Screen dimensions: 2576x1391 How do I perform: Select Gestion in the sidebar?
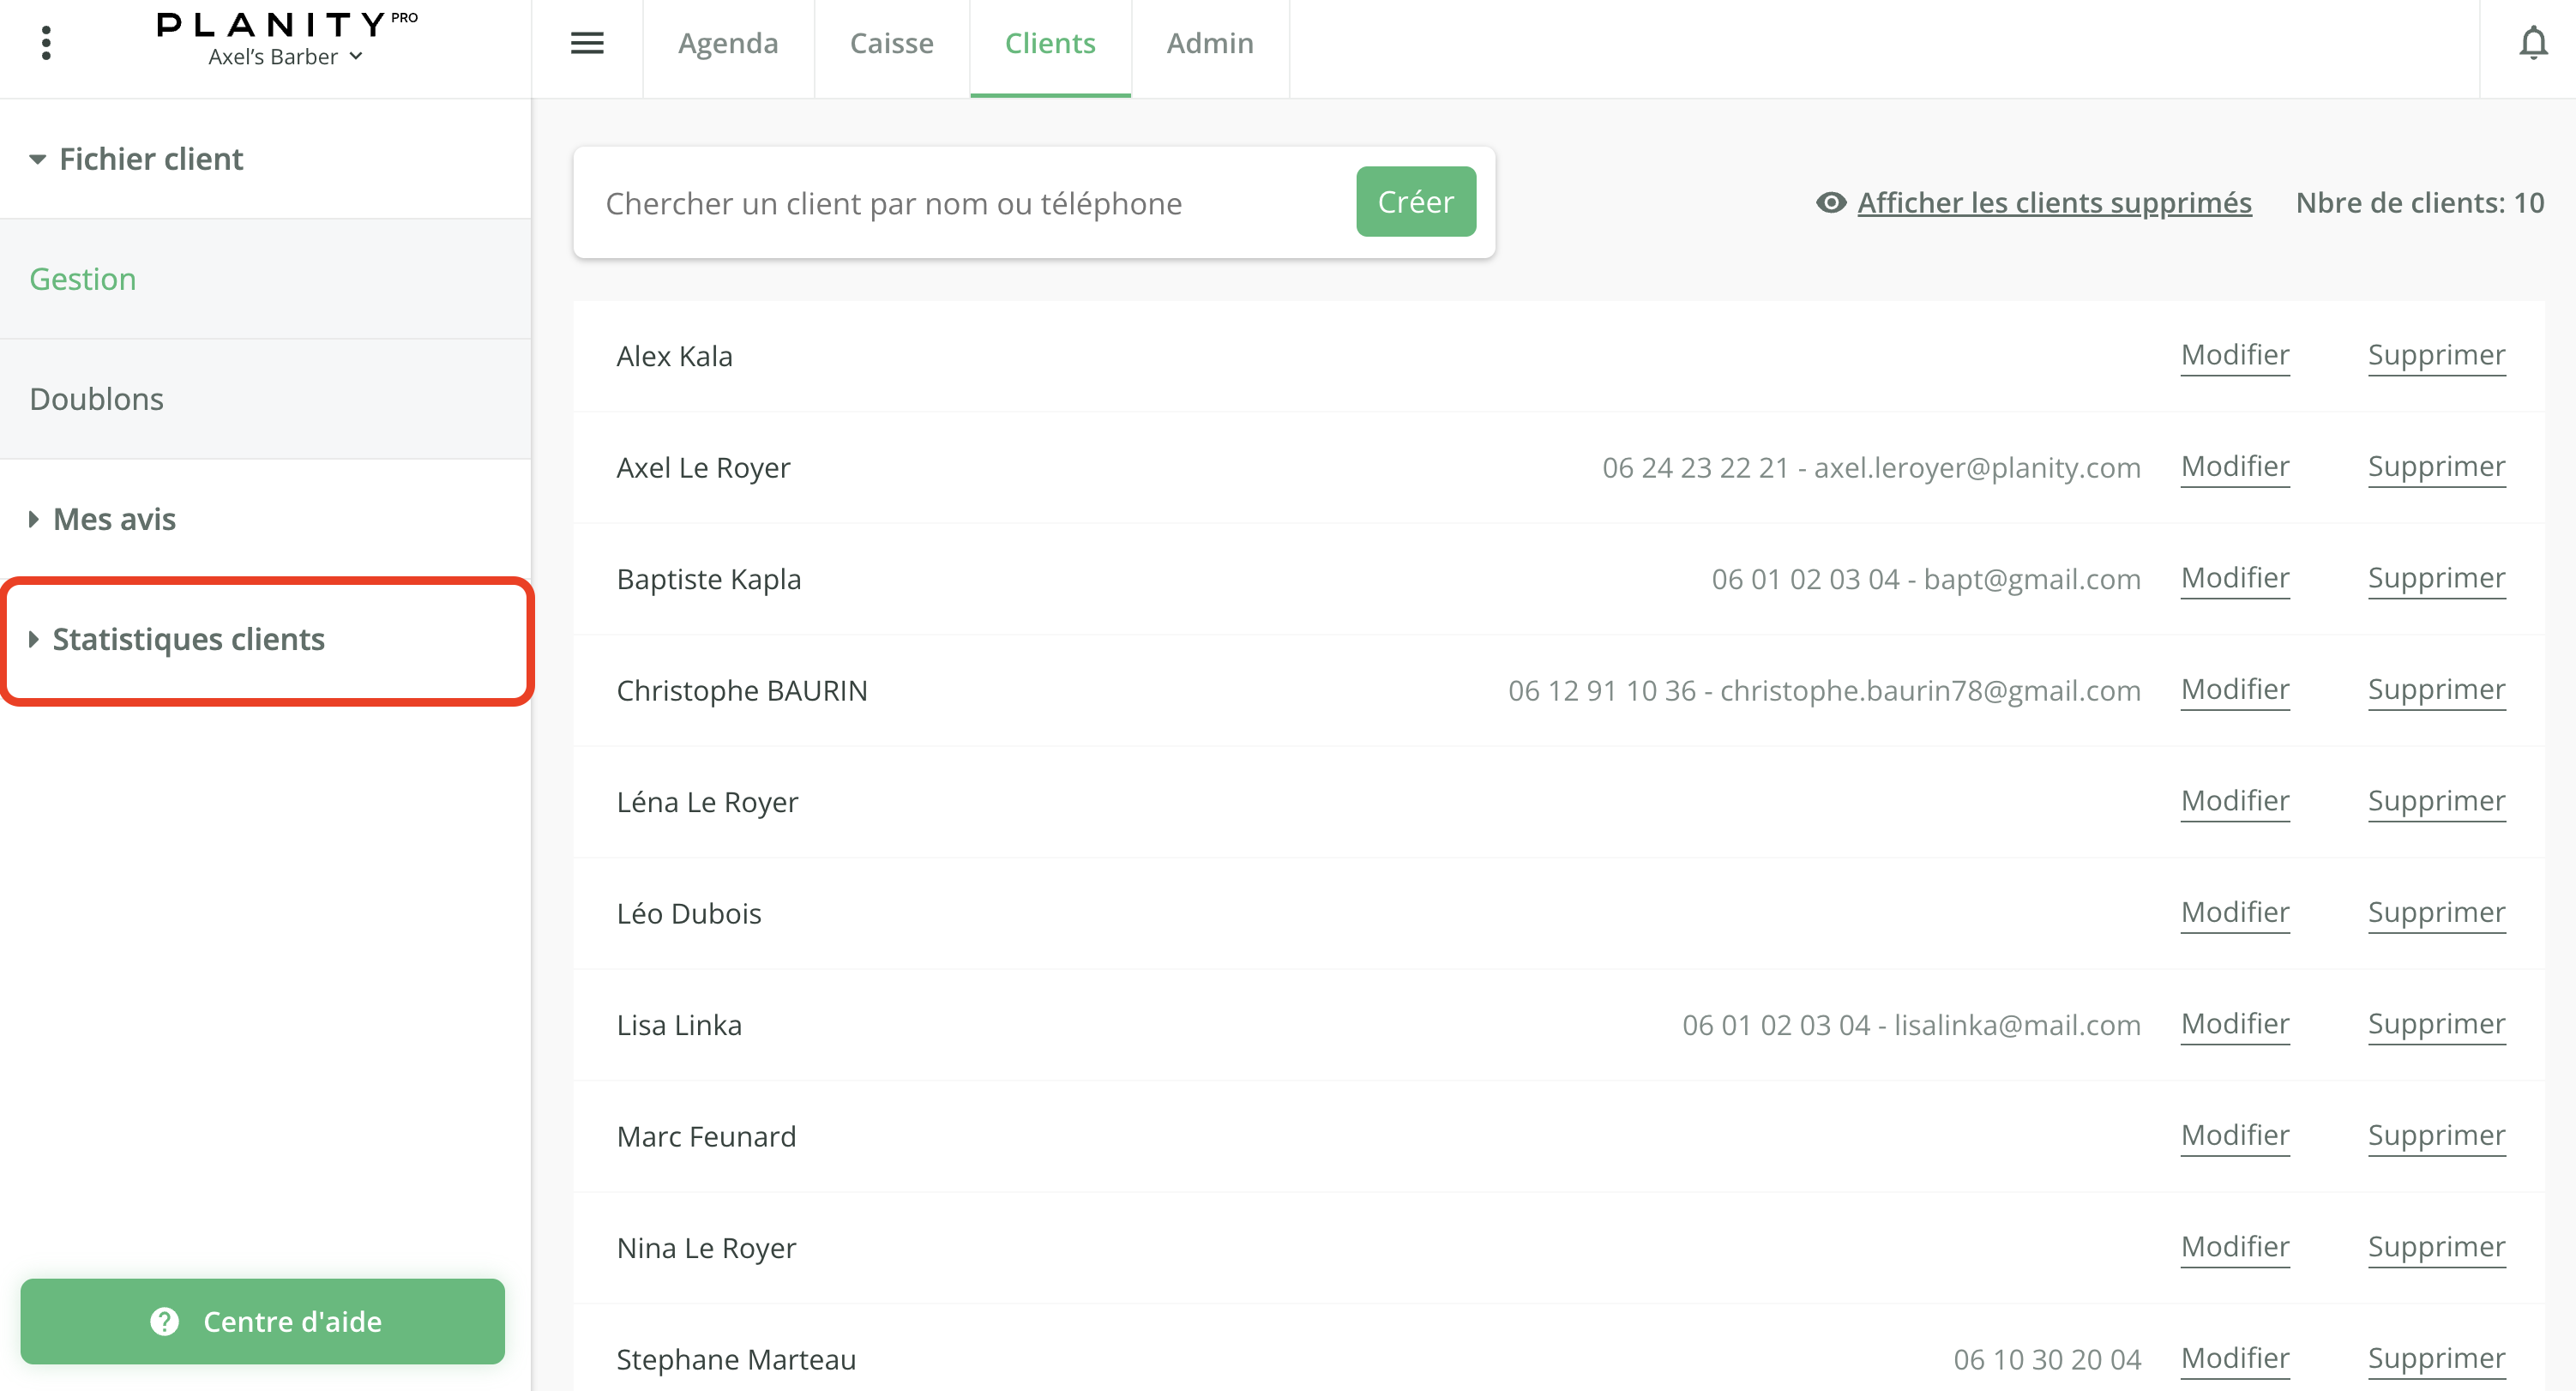pyautogui.click(x=83, y=278)
